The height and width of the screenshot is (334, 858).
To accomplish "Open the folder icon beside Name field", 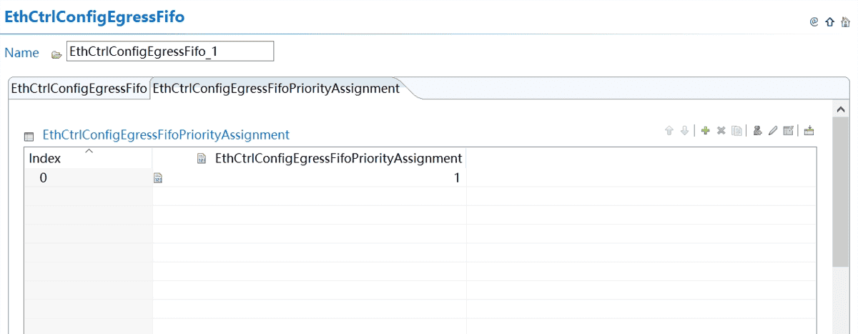I will click(x=56, y=54).
